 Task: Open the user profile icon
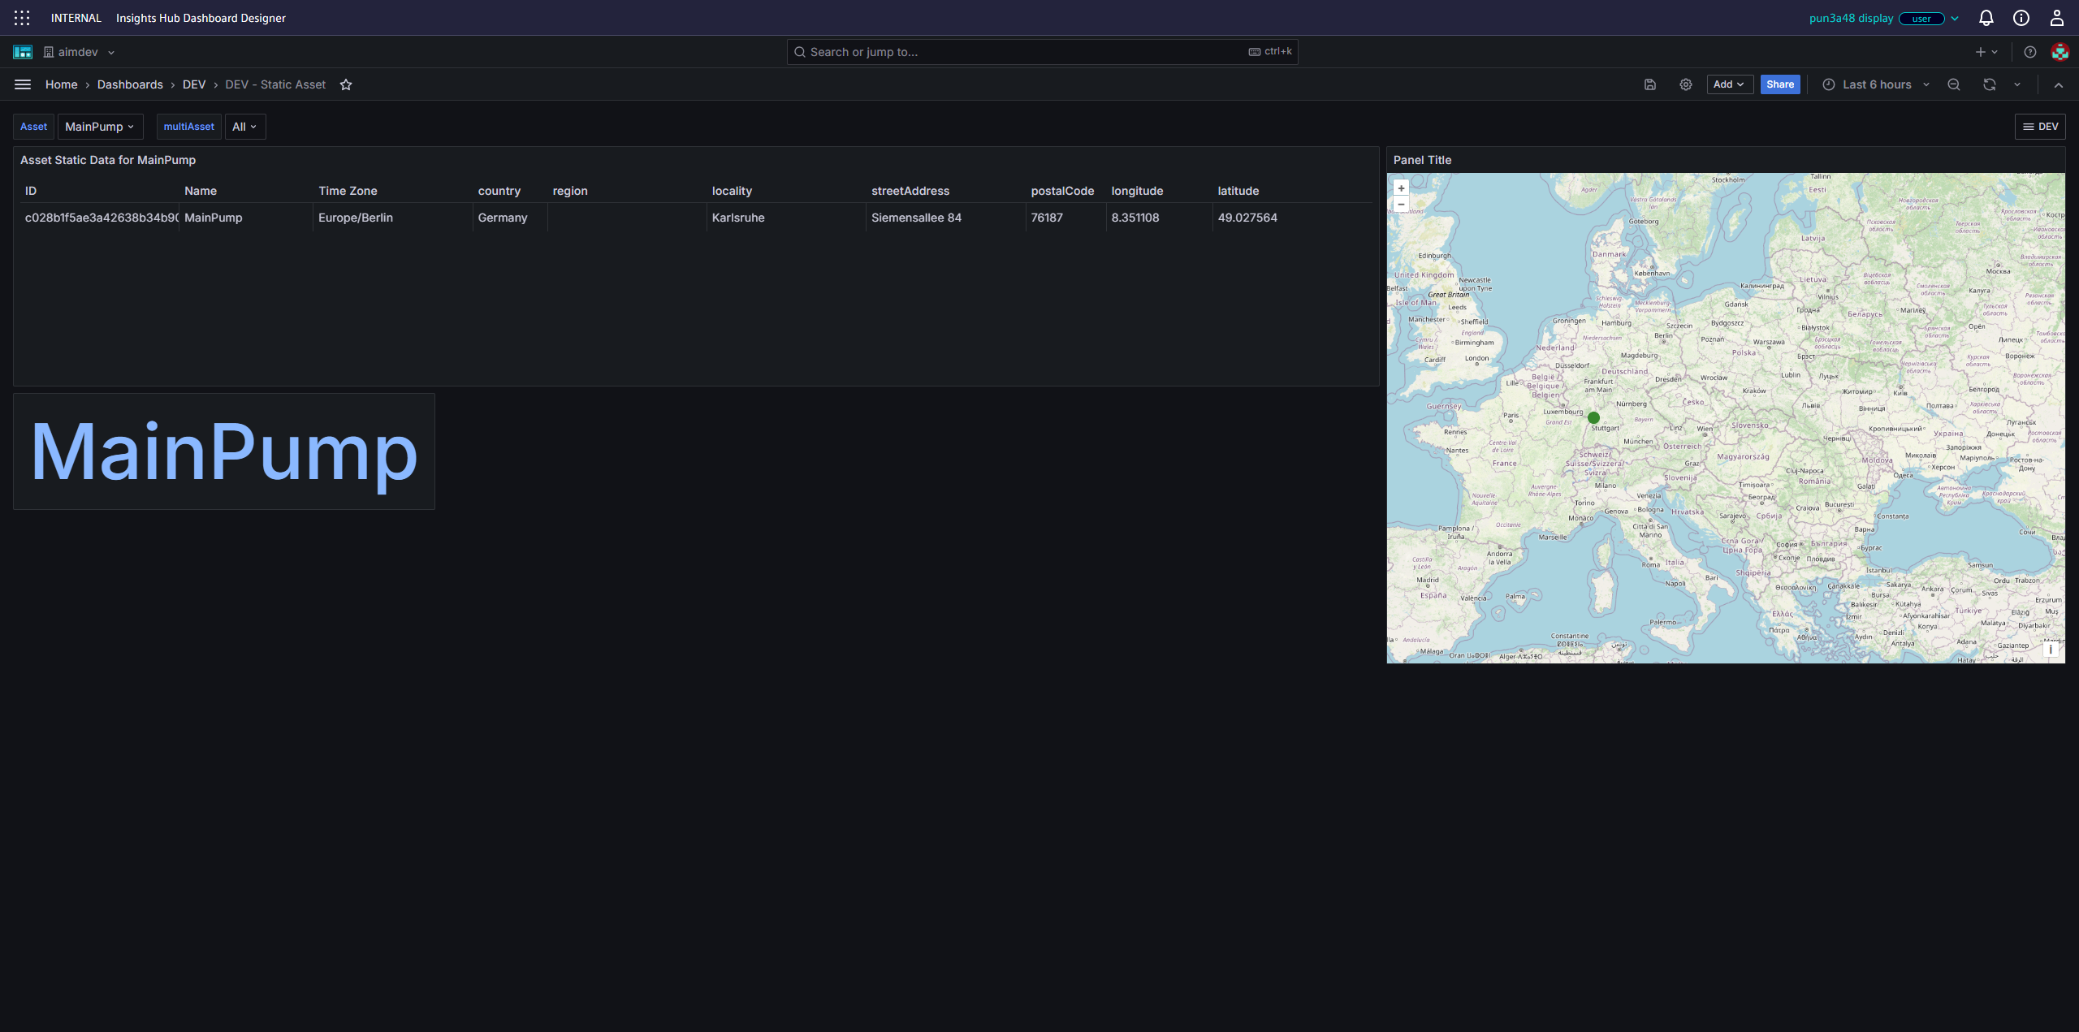click(x=2056, y=18)
